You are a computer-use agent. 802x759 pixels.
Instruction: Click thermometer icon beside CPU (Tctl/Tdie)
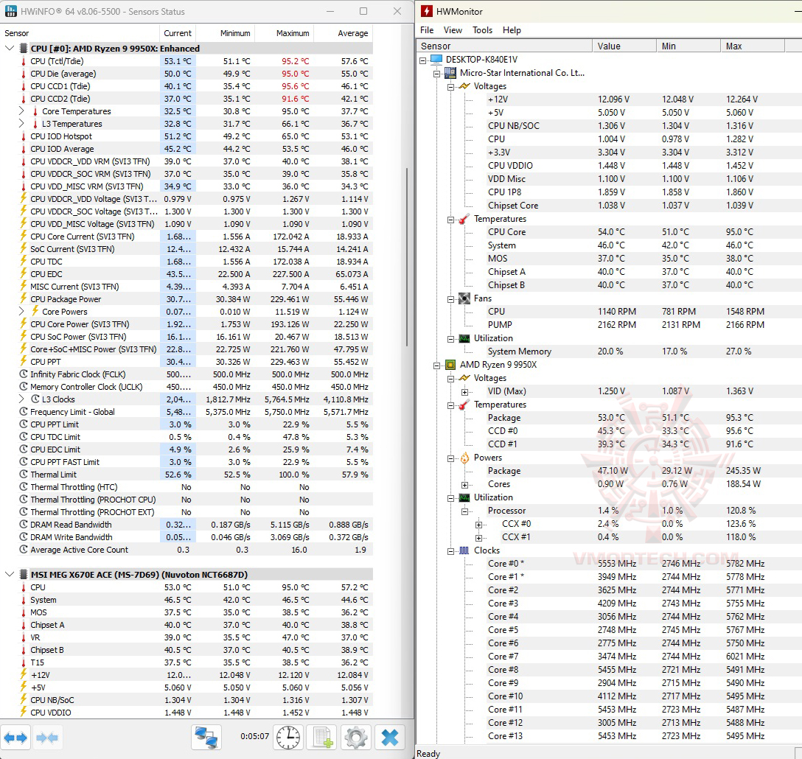[23, 61]
